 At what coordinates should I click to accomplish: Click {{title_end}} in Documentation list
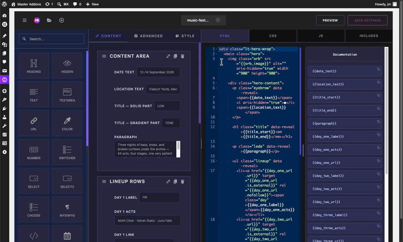point(345,110)
